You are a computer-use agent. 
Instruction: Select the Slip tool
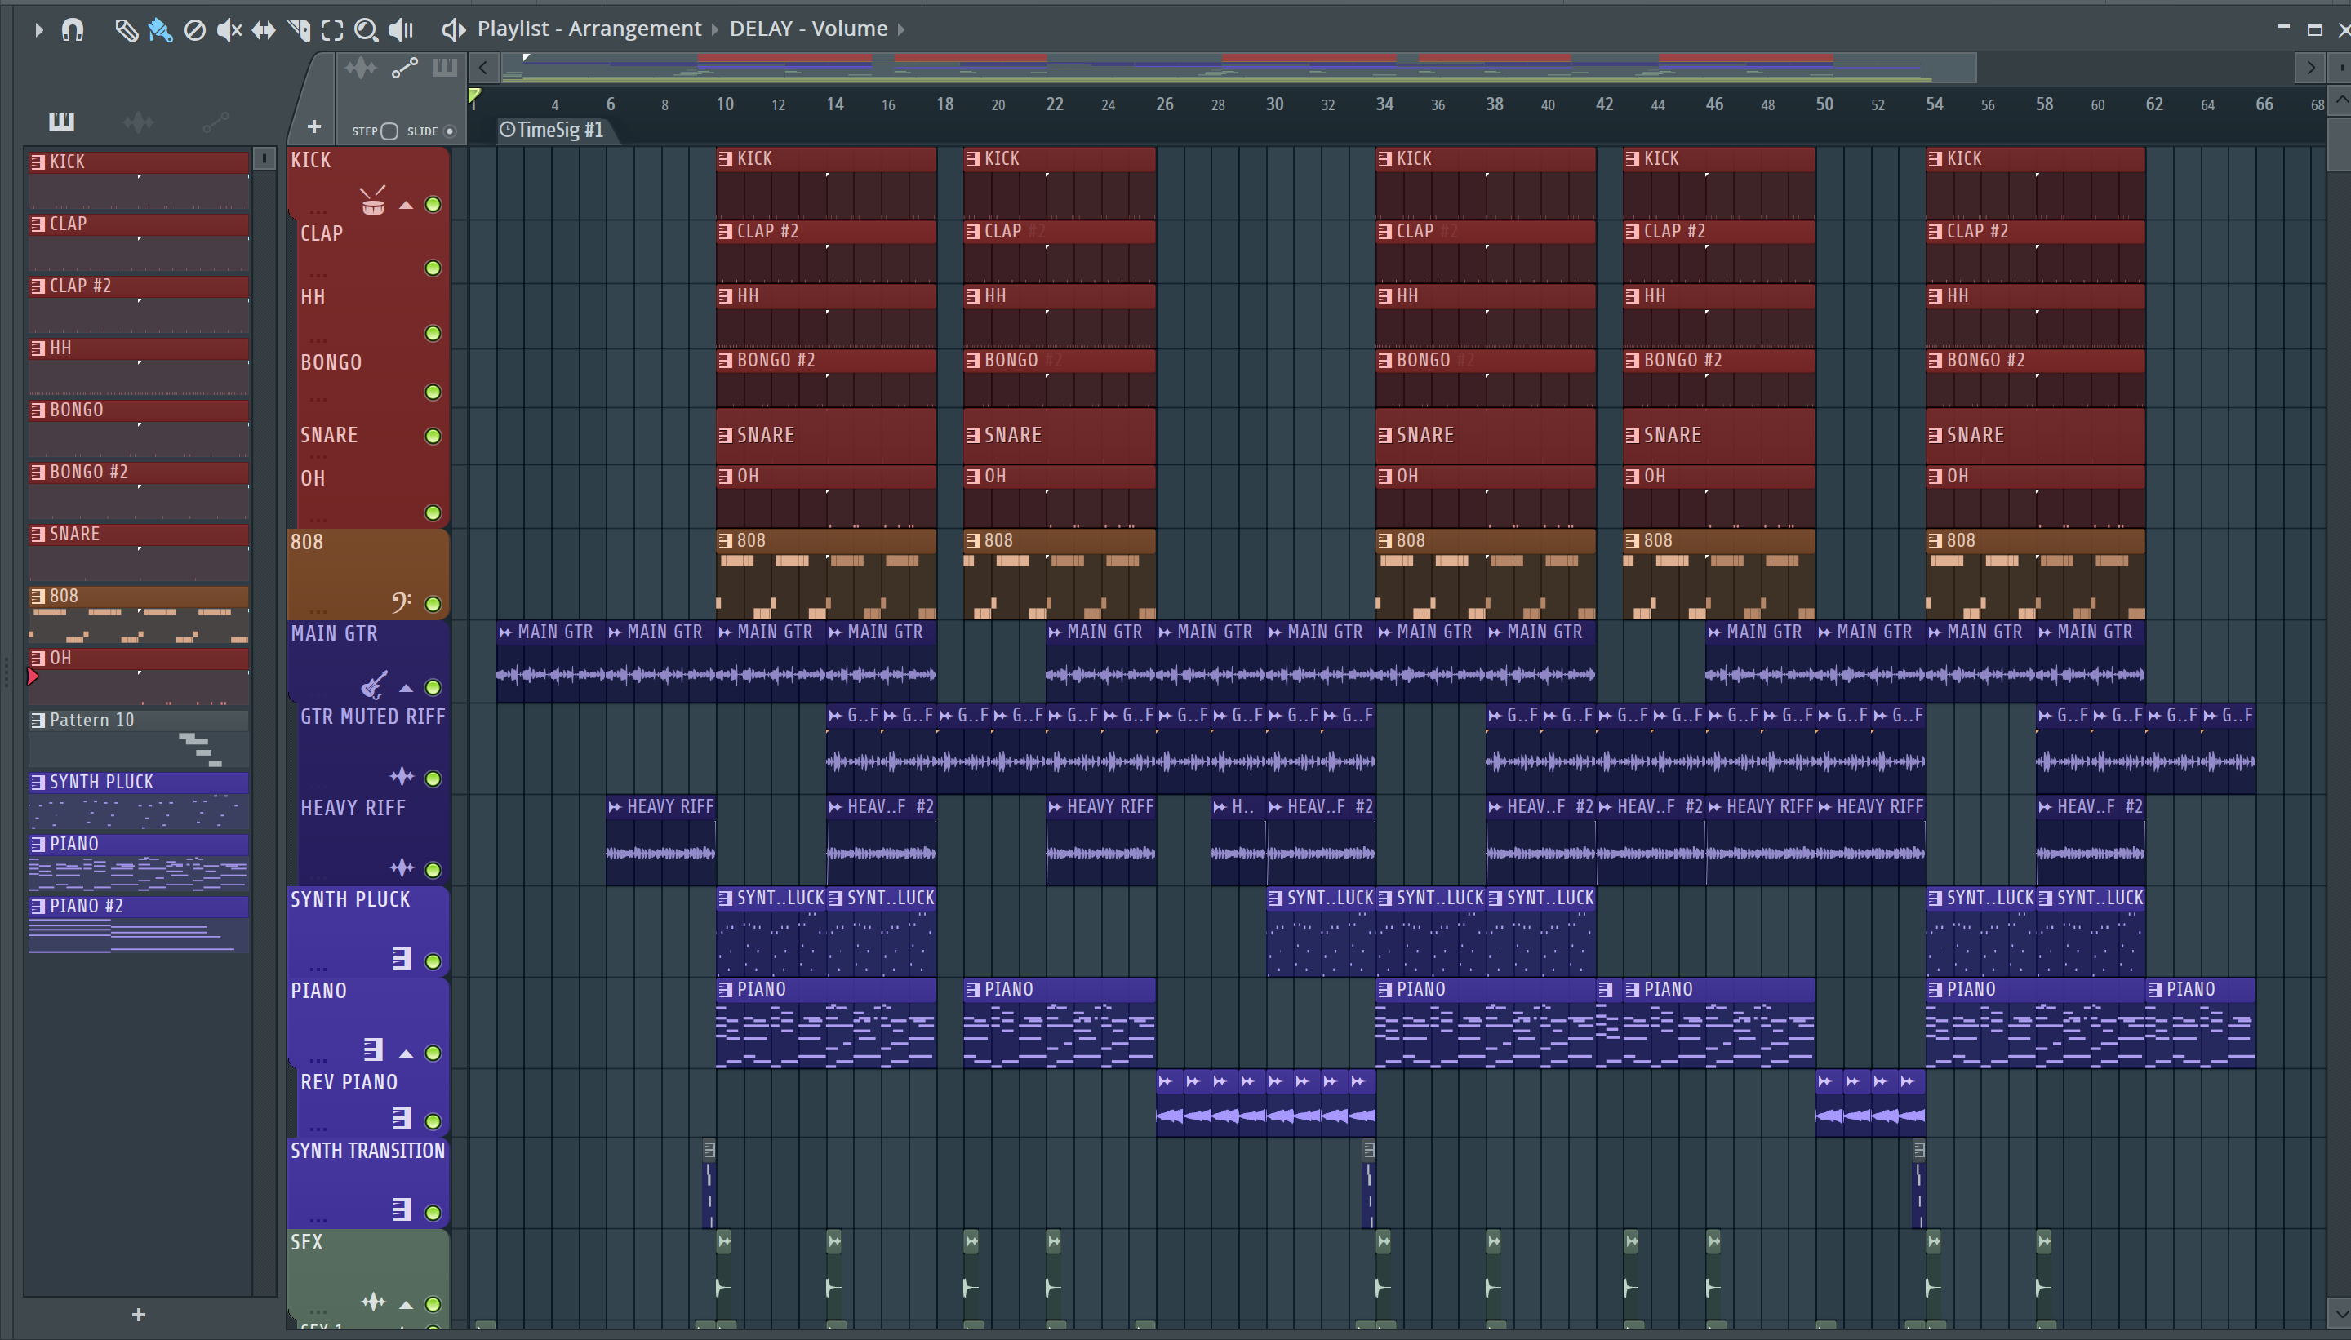[x=264, y=29]
